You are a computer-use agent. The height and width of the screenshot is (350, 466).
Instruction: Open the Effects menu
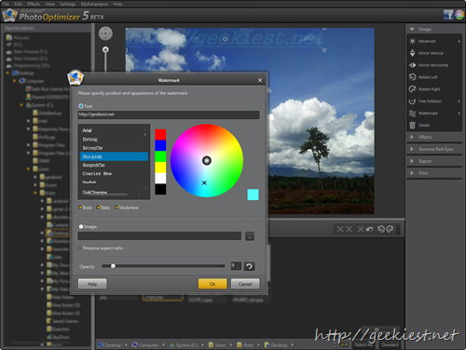pyautogui.click(x=34, y=4)
